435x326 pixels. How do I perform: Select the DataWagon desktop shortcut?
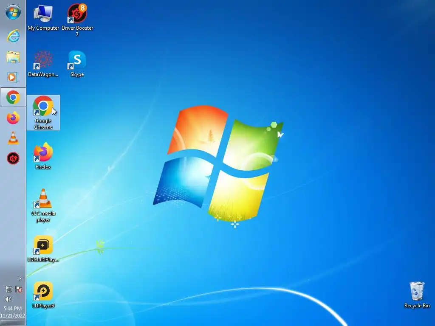43,64
